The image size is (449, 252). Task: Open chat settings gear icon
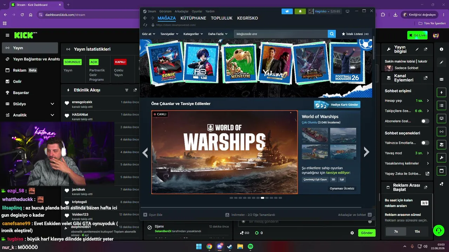click(x=352, y=233)
